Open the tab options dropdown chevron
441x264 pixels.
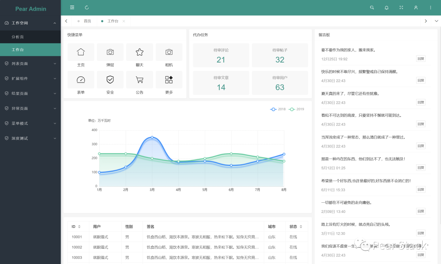(436, 21)
